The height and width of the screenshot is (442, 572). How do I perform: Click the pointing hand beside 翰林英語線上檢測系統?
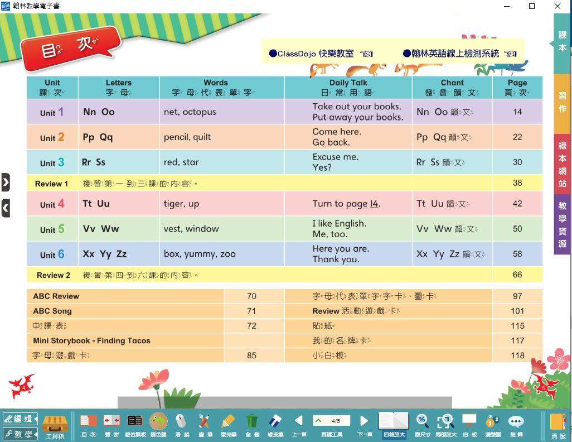[510, 54]
